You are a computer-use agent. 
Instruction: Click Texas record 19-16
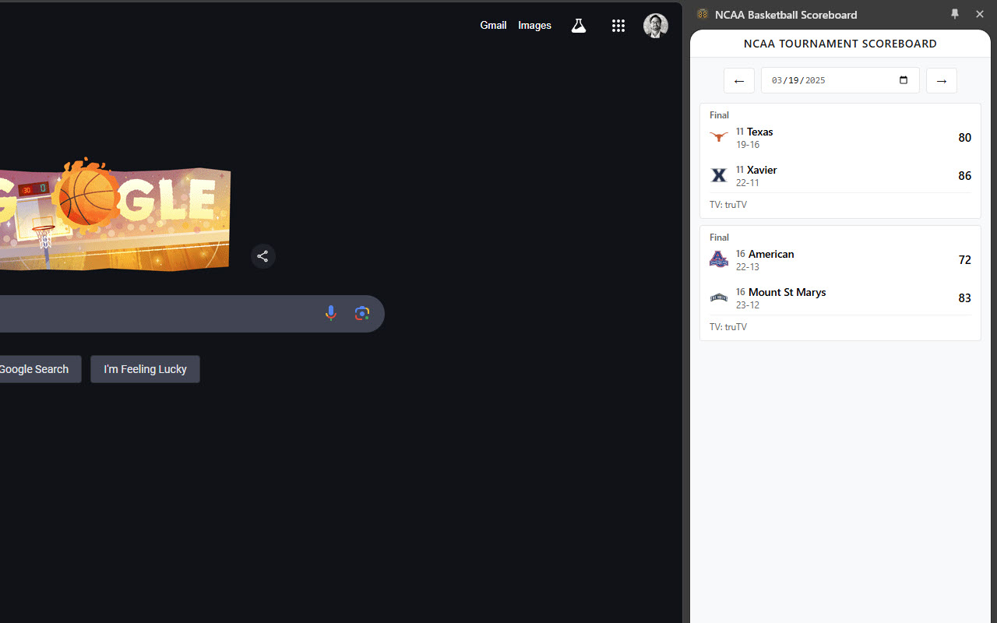pyautogui.click(x=748, y=145)
